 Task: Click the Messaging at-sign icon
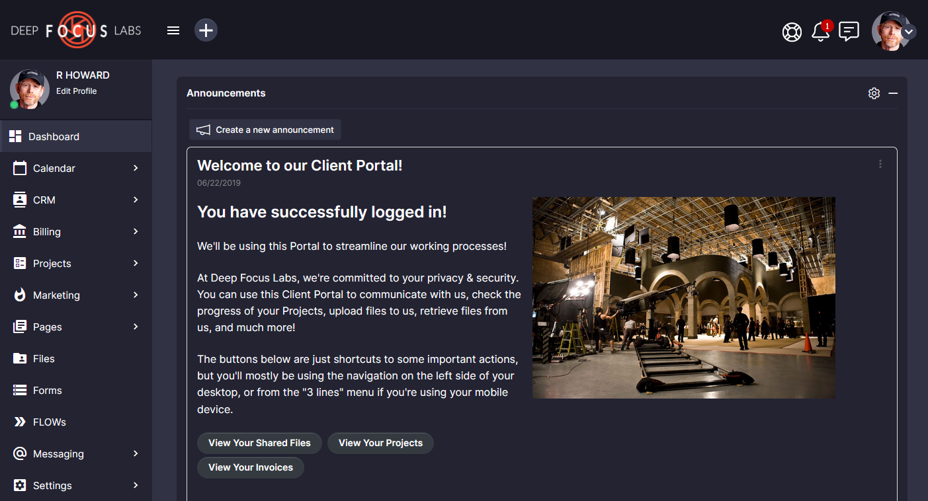pyautogui.click(x=20, y=453)
